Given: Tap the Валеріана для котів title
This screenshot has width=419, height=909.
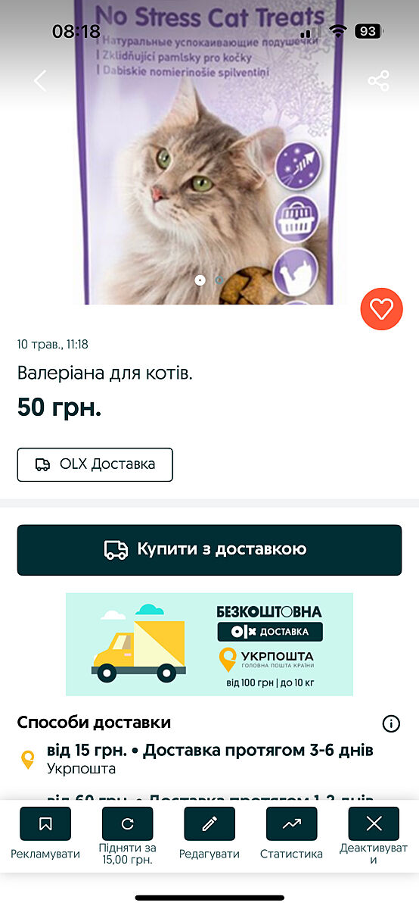Looking at the screenshot, I should [x=105, y=373].
